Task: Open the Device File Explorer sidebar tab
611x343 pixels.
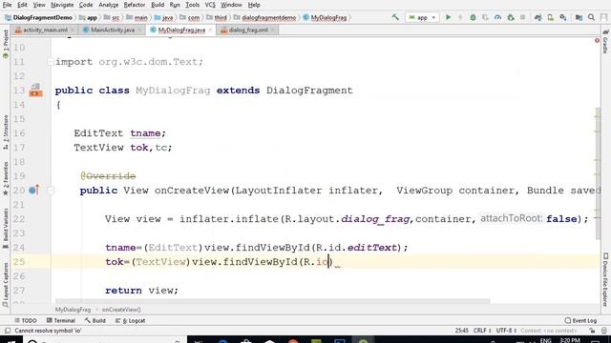Action: tap(605, 279)
